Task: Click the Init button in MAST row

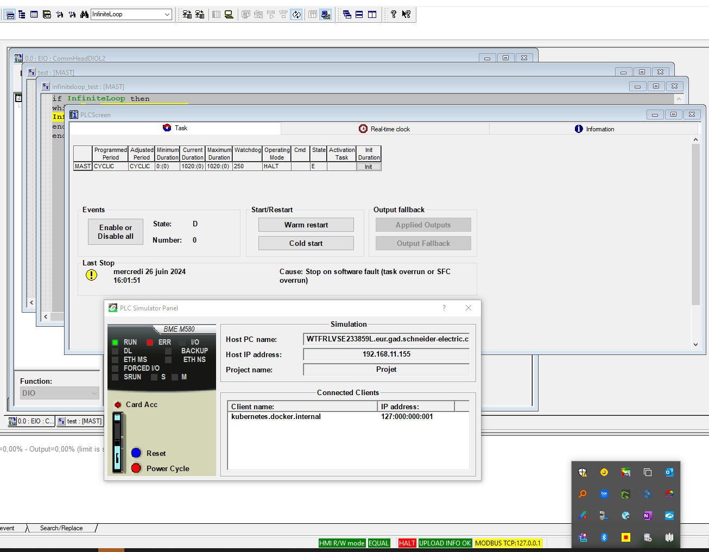Action: click(369, 167)
